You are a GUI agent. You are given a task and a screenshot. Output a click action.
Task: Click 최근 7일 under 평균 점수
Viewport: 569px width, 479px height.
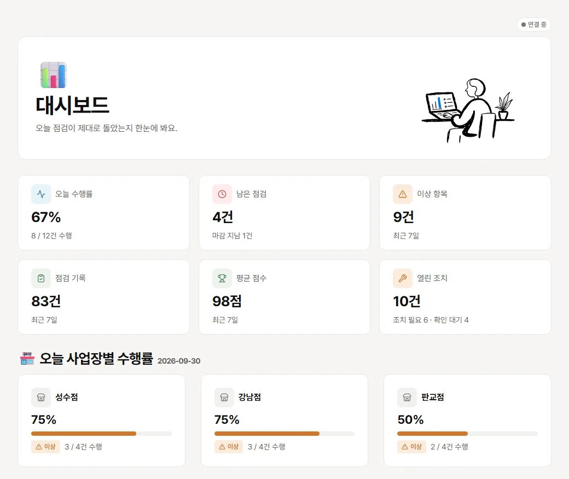(225, 320)
